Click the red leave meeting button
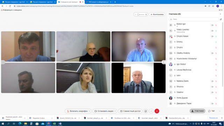224x126 pixels. tap(157, 111)
